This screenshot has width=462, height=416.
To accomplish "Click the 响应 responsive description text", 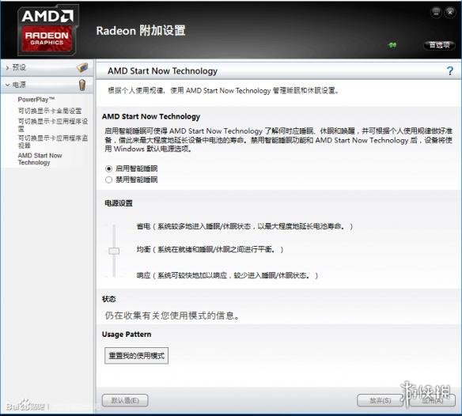I will [227, 275].
